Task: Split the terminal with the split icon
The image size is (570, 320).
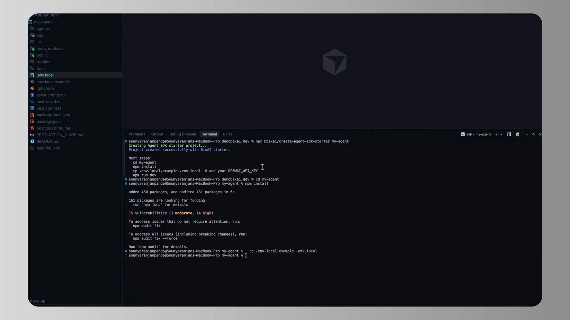Action: click(x=509, y=134)
